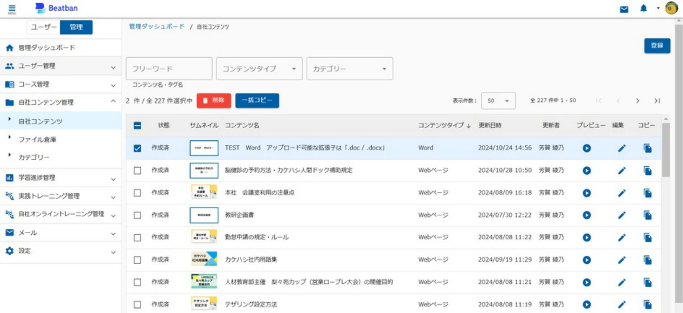Open header dropdown arrow beside avatar
This screenshot has height=313, width=683.
658,8
